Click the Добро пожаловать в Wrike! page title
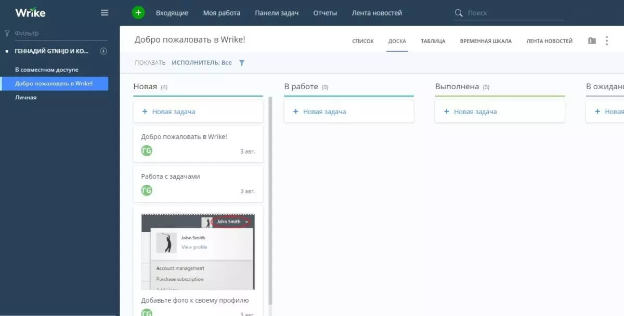Viewport: 624px width, 316px height. pos(190,39)
